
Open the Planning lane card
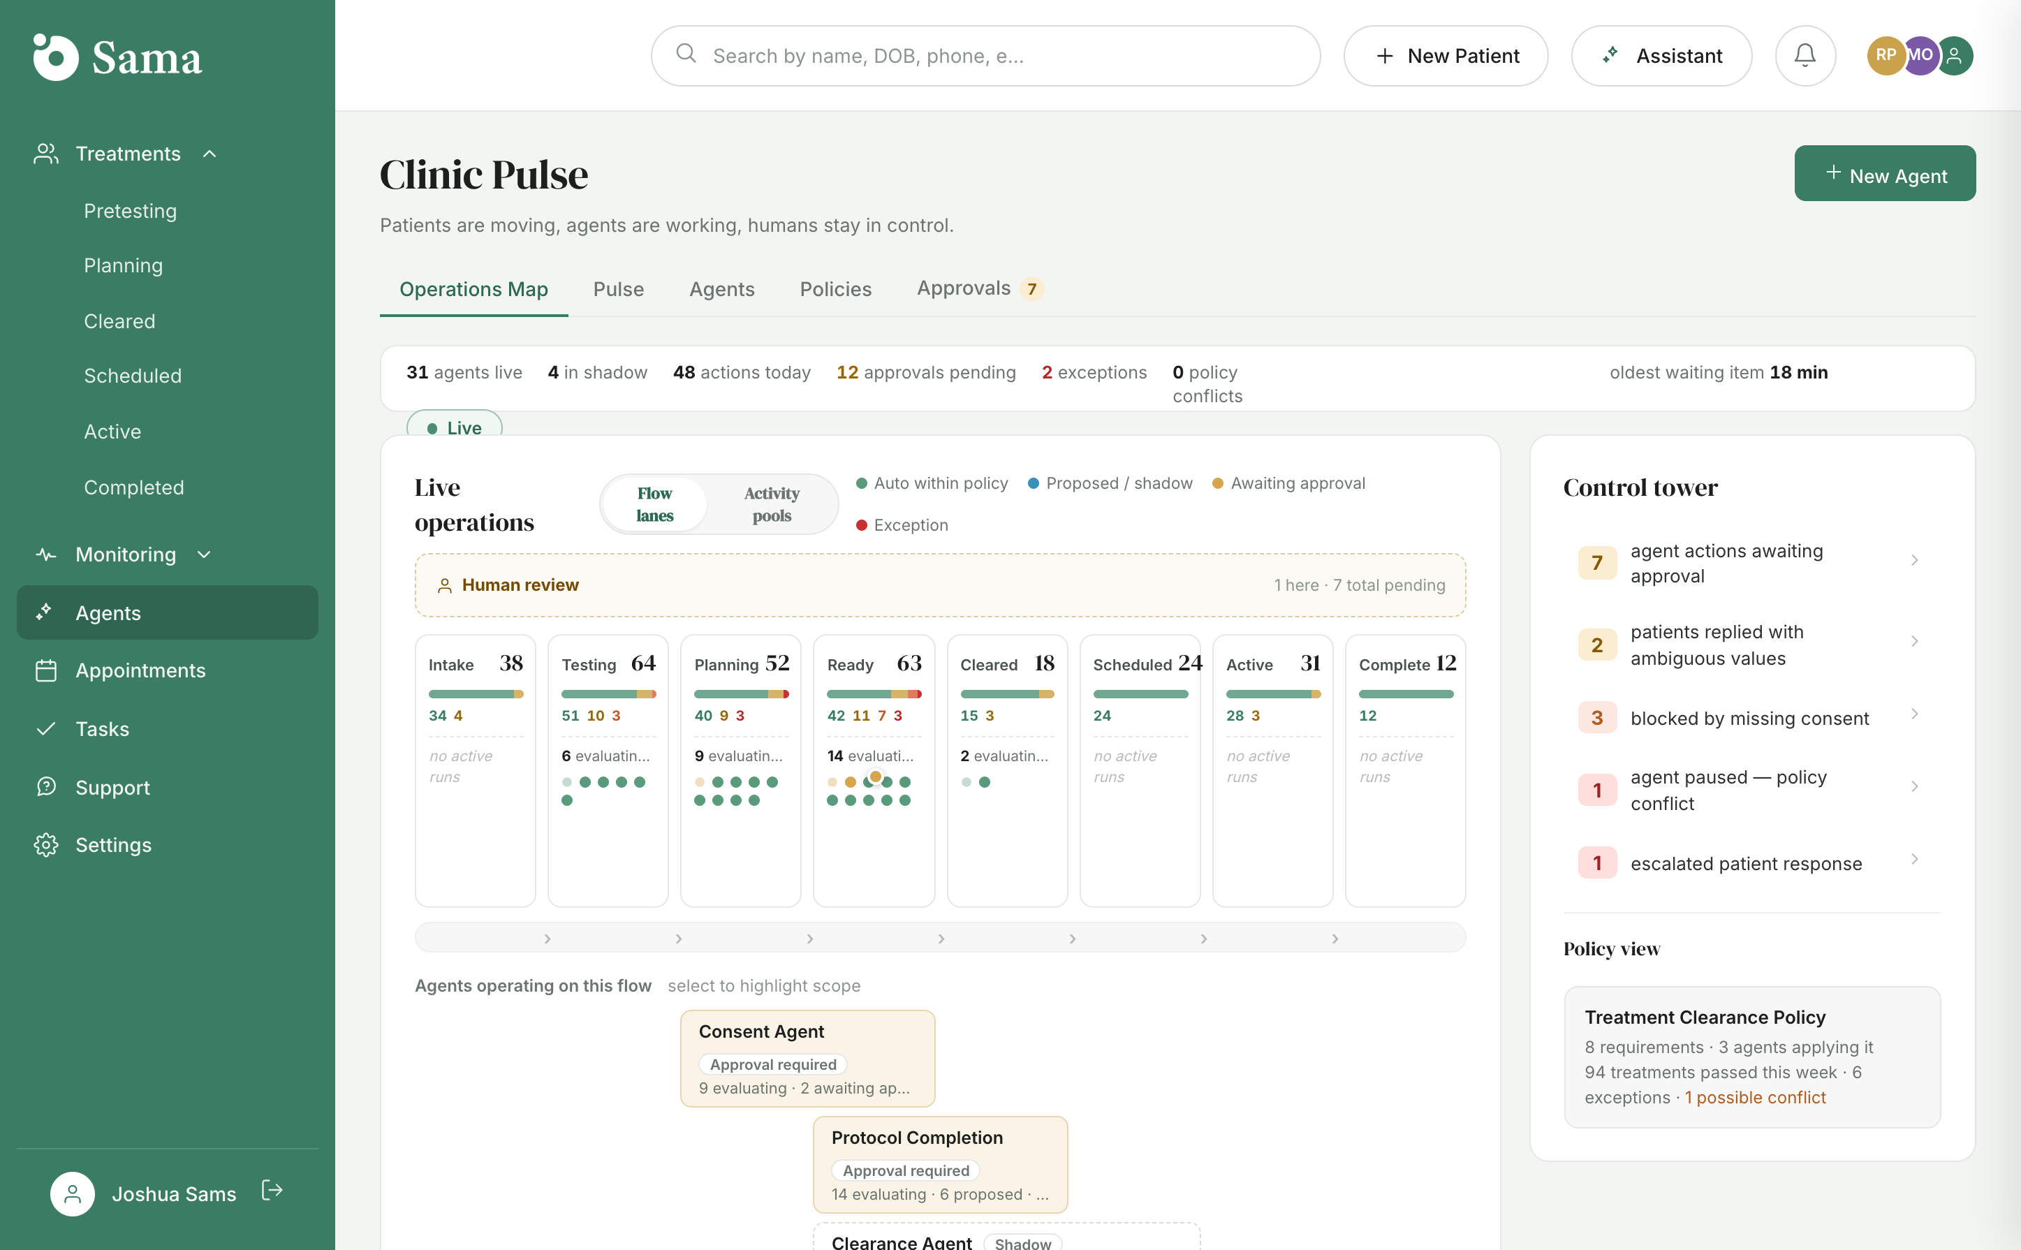741,770
